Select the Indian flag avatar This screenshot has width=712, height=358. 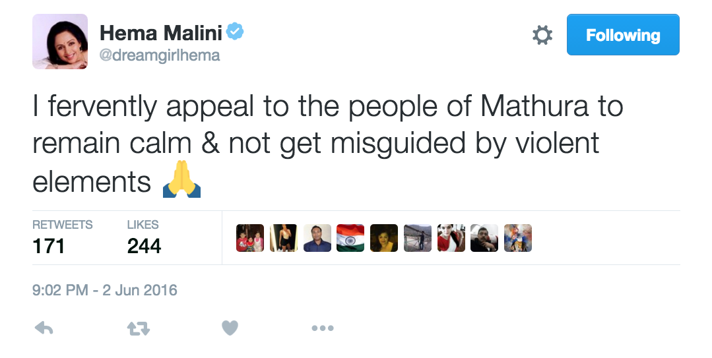350,238
